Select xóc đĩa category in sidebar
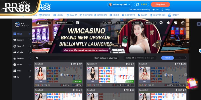Viewport: 201px width, 100px height. 22,52
